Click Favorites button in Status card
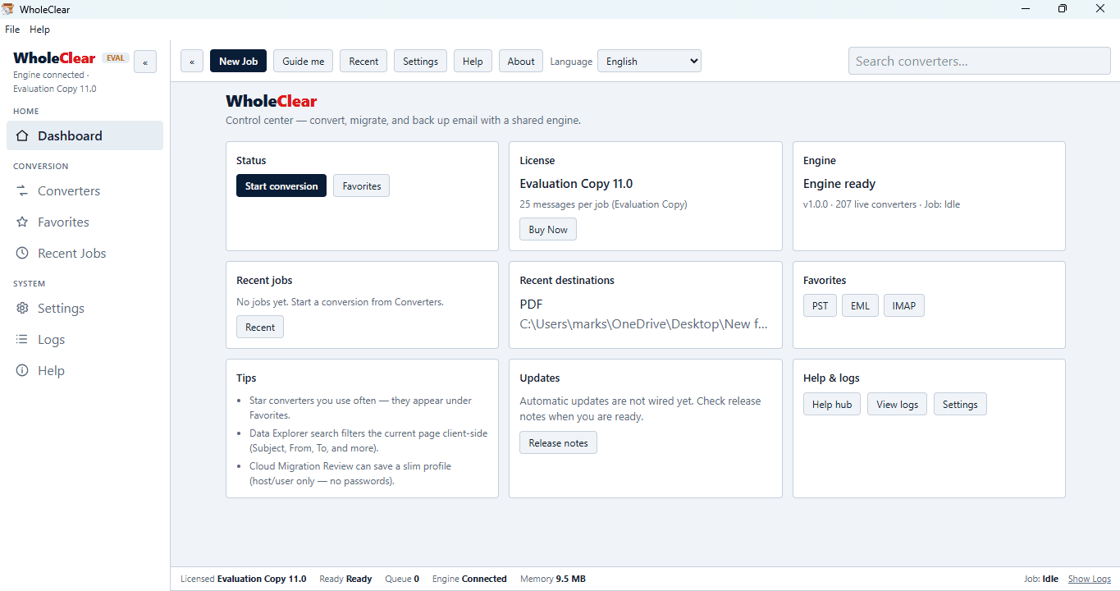This screenshot has height=591, width=1120. [362, 186]
